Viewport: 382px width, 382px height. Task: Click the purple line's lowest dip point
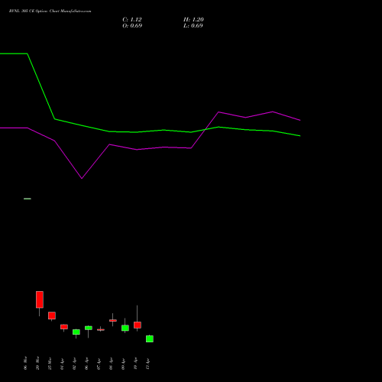82,178
